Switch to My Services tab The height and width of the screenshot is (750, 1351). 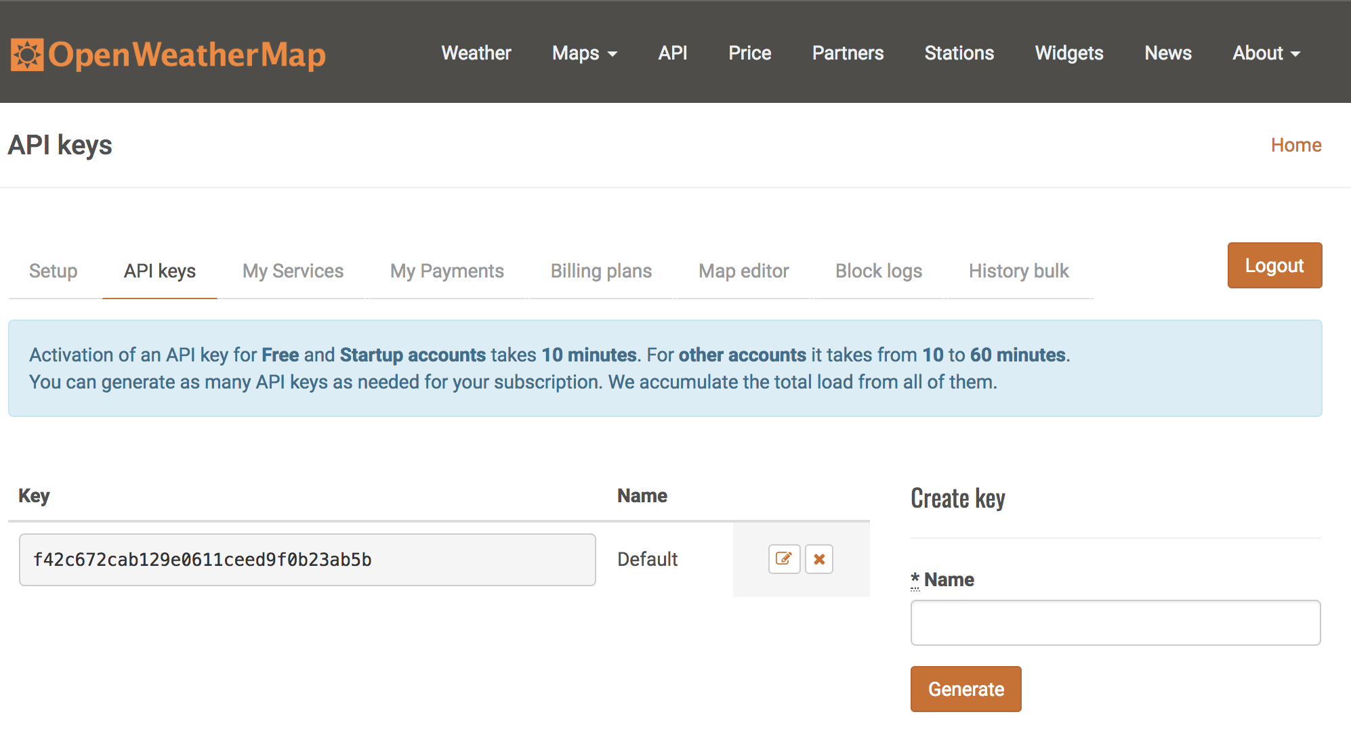(x=293, y=271)
